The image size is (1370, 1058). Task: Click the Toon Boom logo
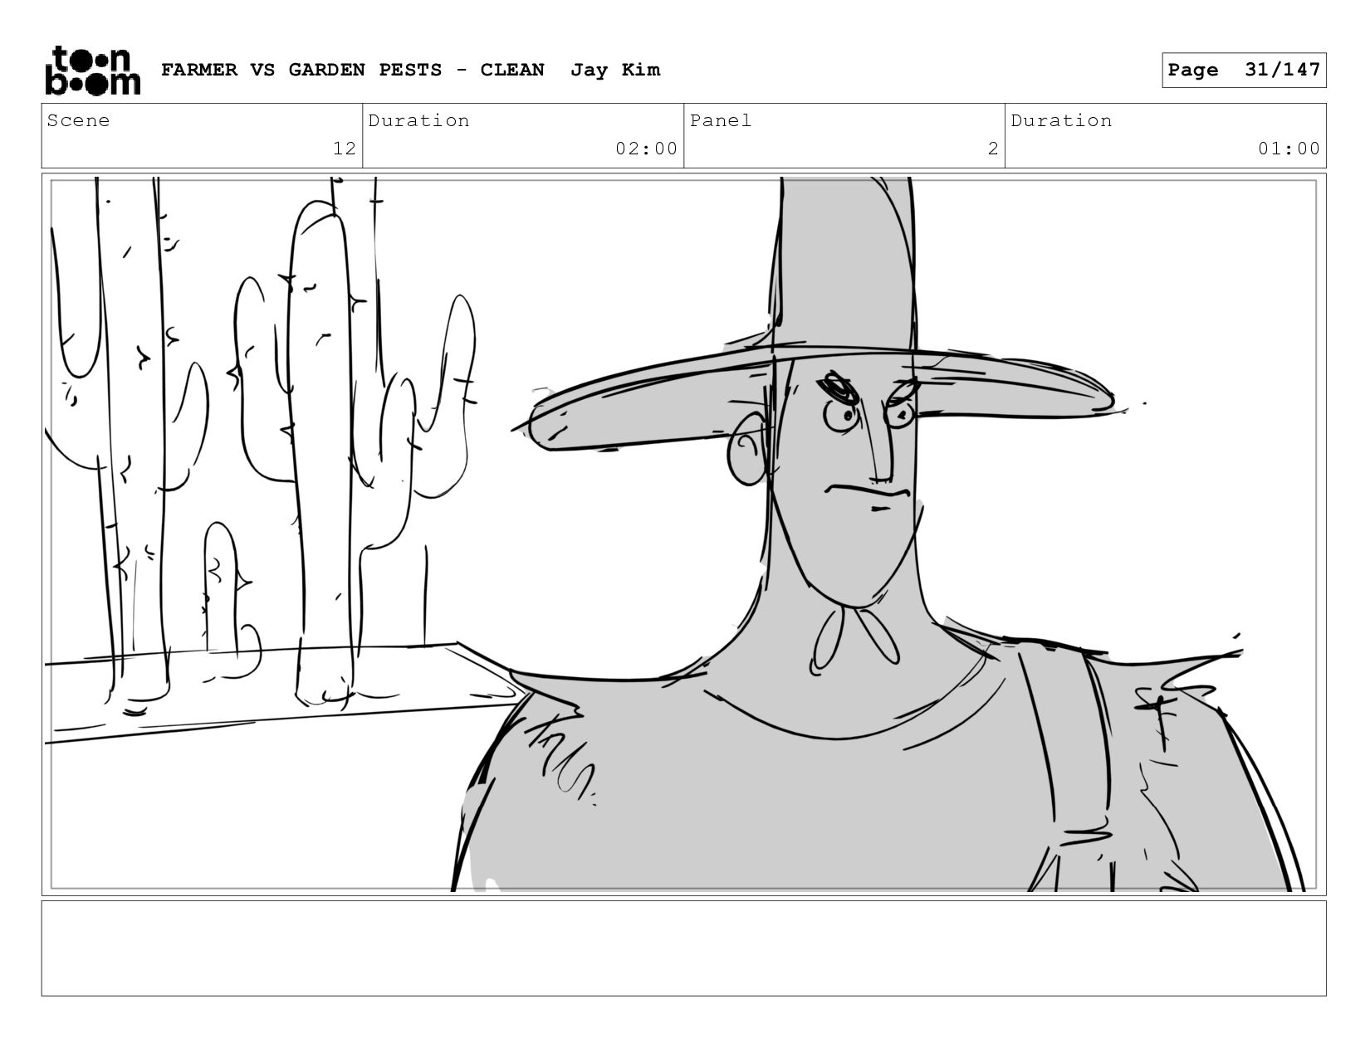[x=92, y=71]
